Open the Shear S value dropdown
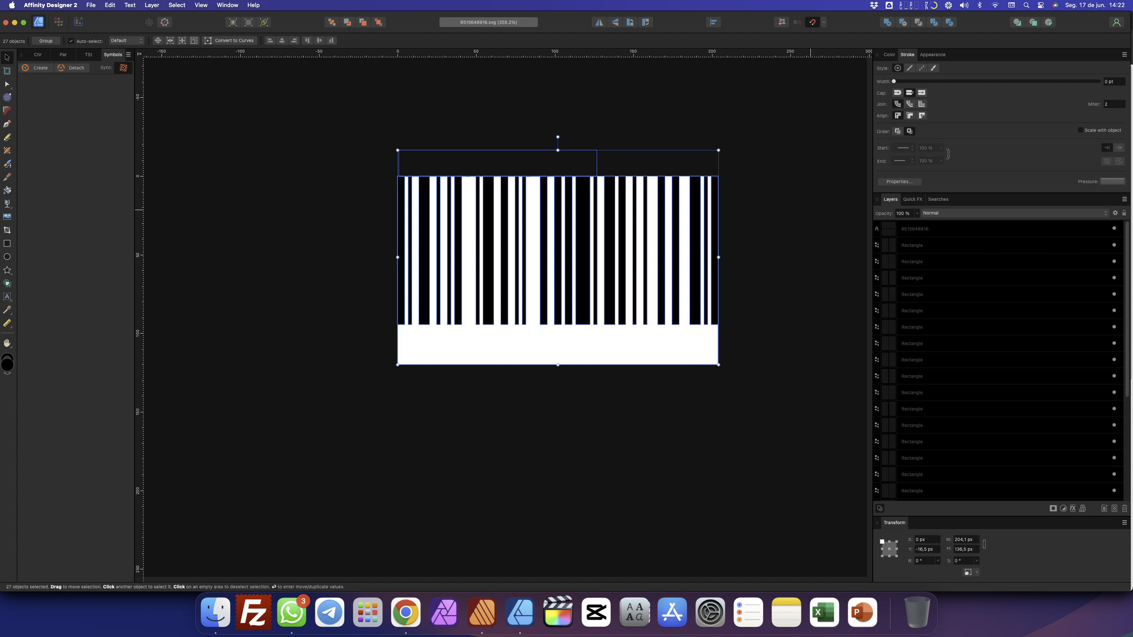Viewport: 1133px width, 637px height. coord(977,561)
